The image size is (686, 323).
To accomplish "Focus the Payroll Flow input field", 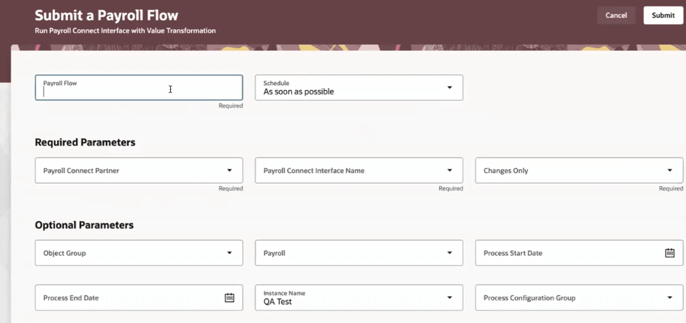I will (138, 87).
